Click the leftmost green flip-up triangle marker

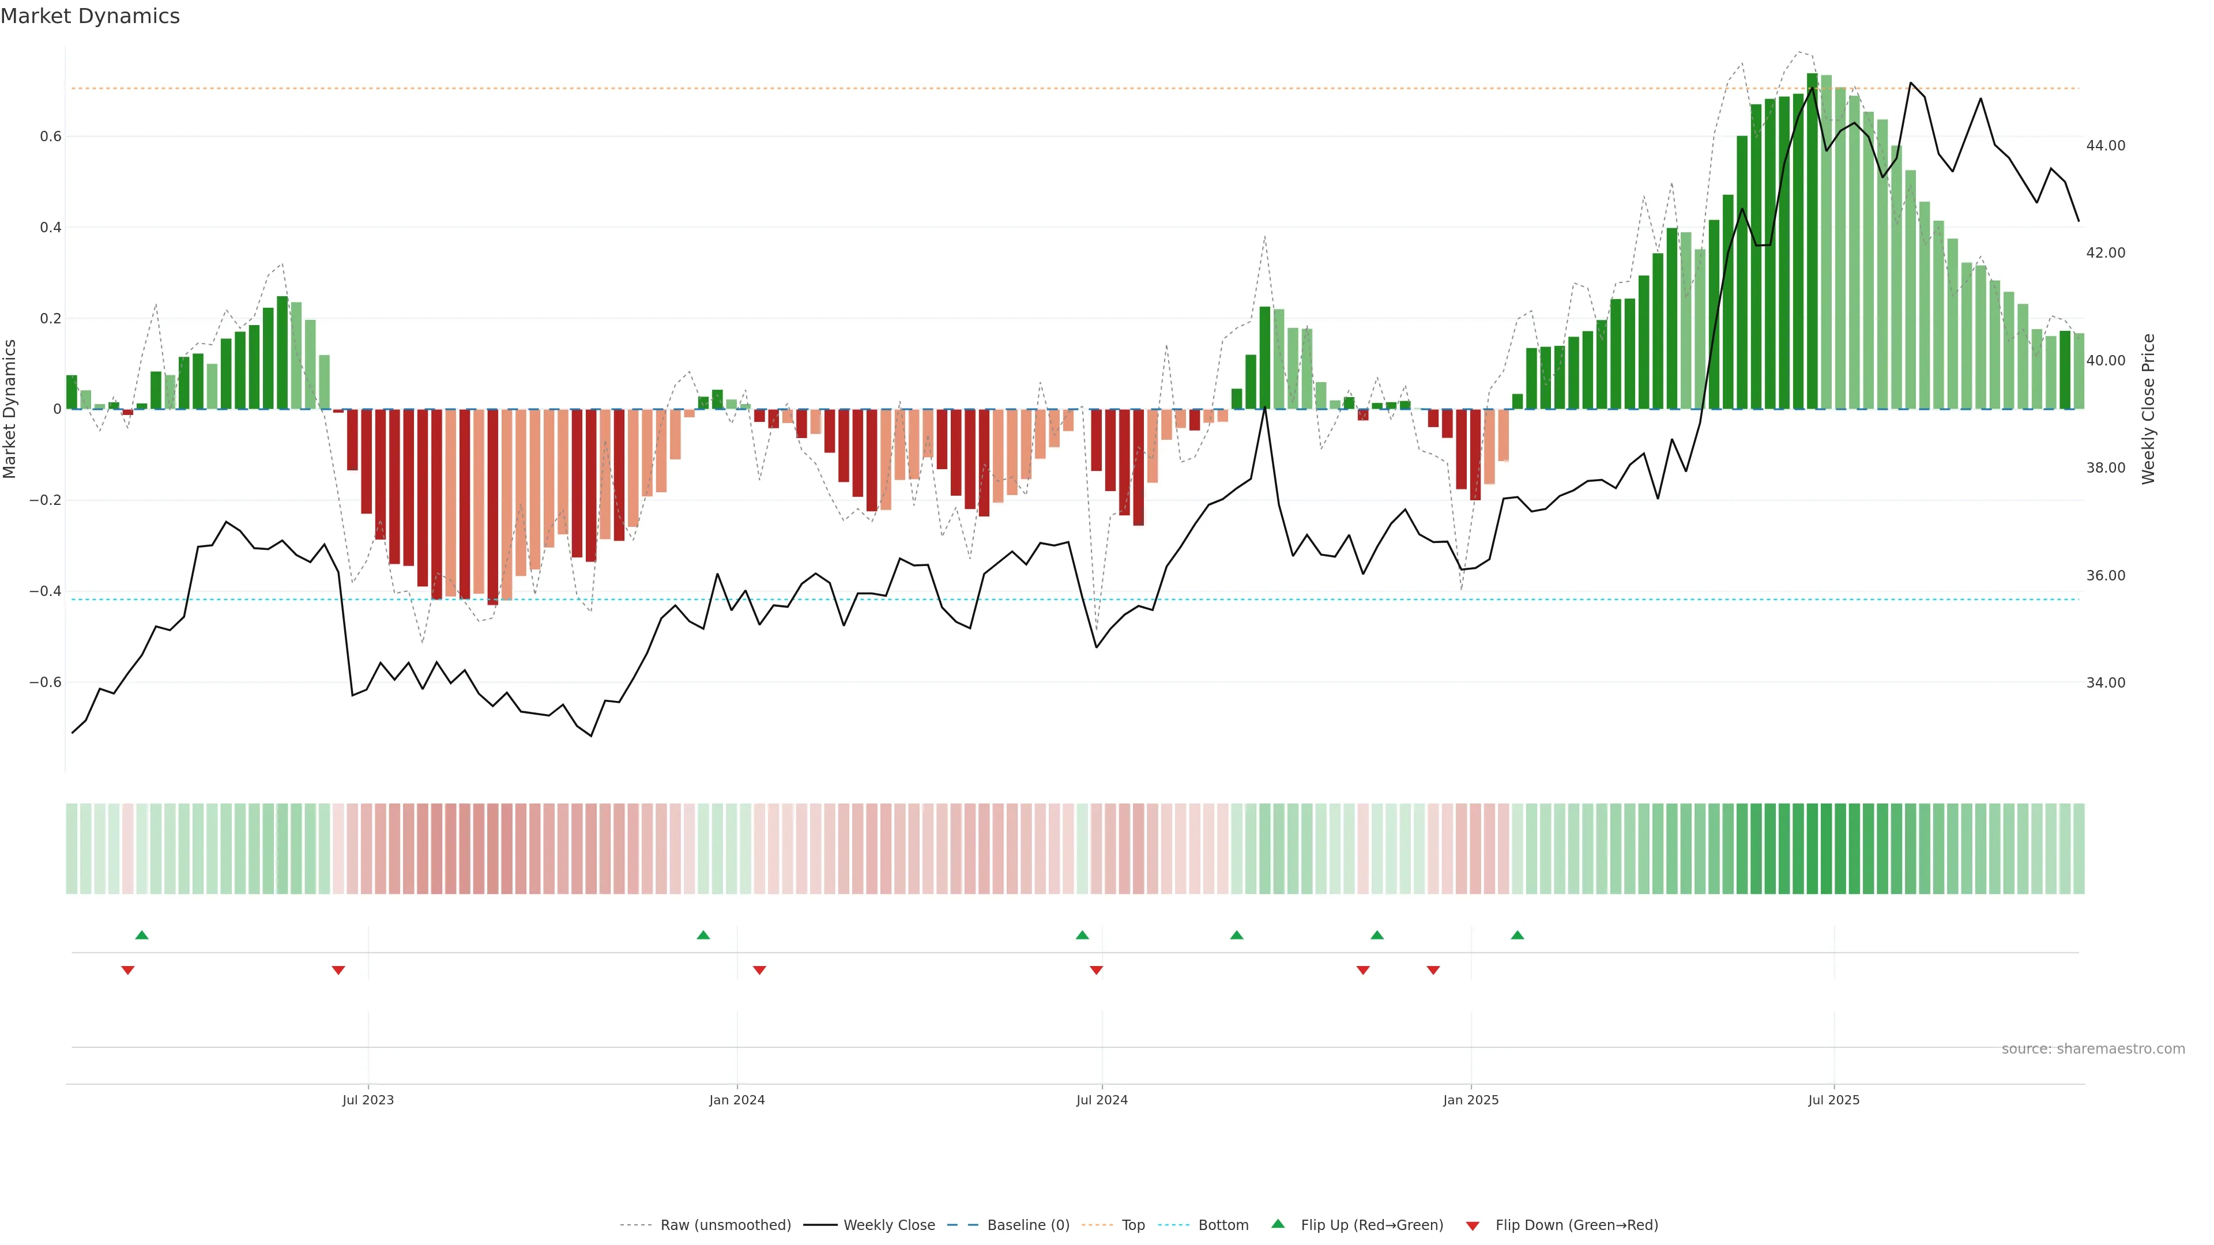point(142,935)
